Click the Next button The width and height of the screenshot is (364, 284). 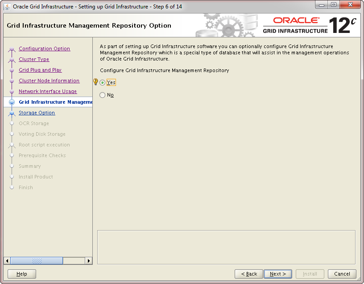pyautogui.click(x=278, y=274)
